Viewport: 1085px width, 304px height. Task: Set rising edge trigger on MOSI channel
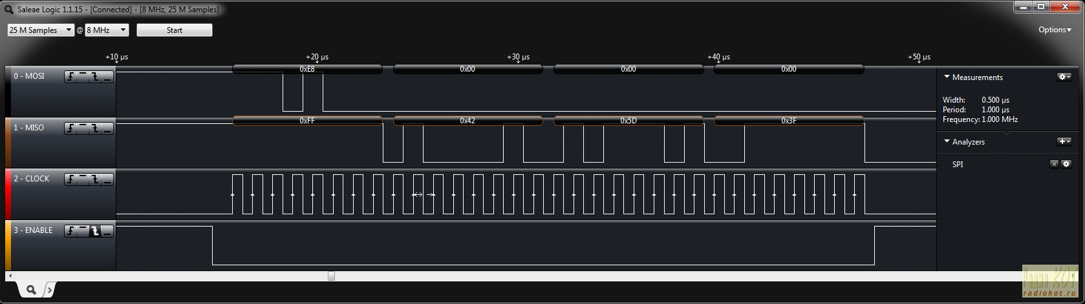pyautogui.click(x=70, y=77)
